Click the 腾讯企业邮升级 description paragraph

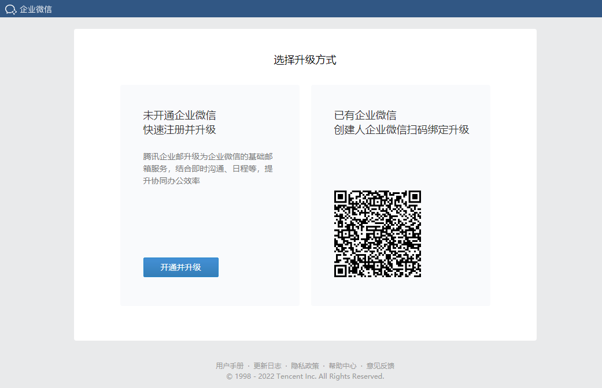(x=208, y=169)
